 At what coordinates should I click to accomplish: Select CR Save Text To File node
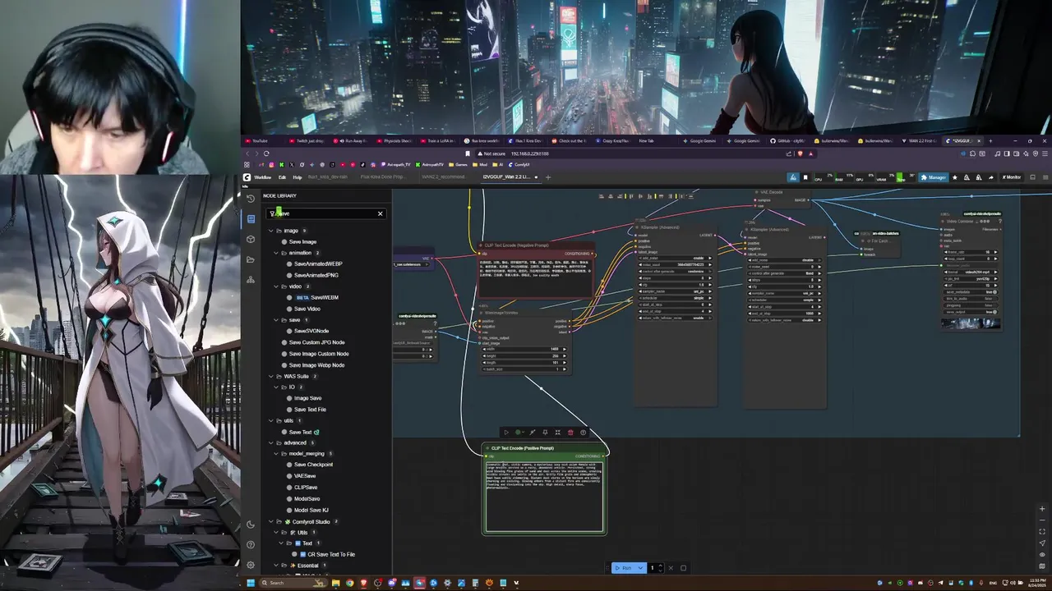(x=330, y=554)
